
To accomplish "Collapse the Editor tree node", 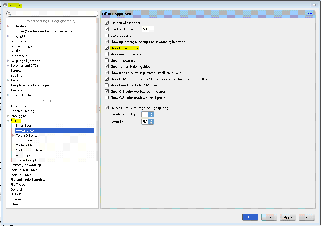I will [x=8, y=121].
